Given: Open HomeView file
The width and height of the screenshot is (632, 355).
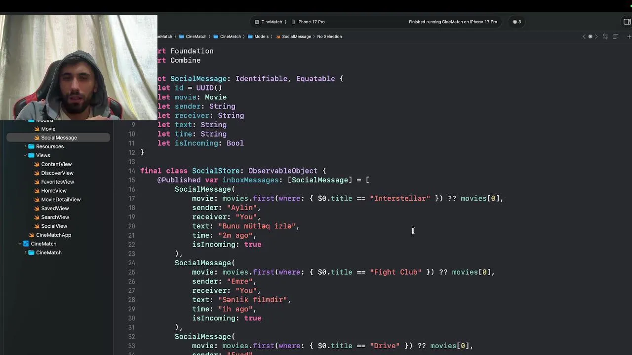Looking at the screenshot, I should click(x=54, y=191).
